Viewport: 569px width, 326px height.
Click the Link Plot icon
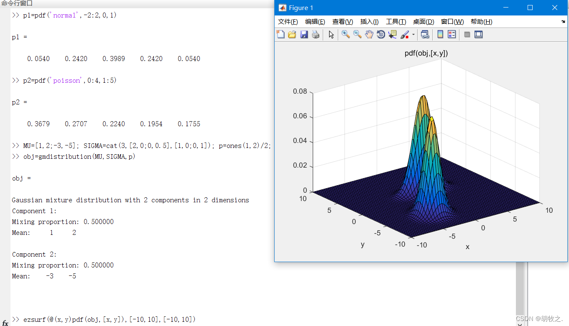(x=425, y=35)
